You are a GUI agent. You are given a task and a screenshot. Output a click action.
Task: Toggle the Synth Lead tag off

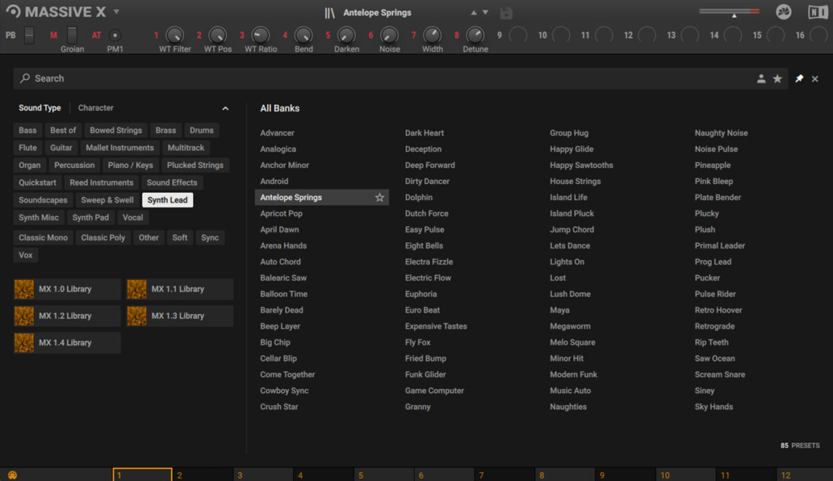pos(167,200)
